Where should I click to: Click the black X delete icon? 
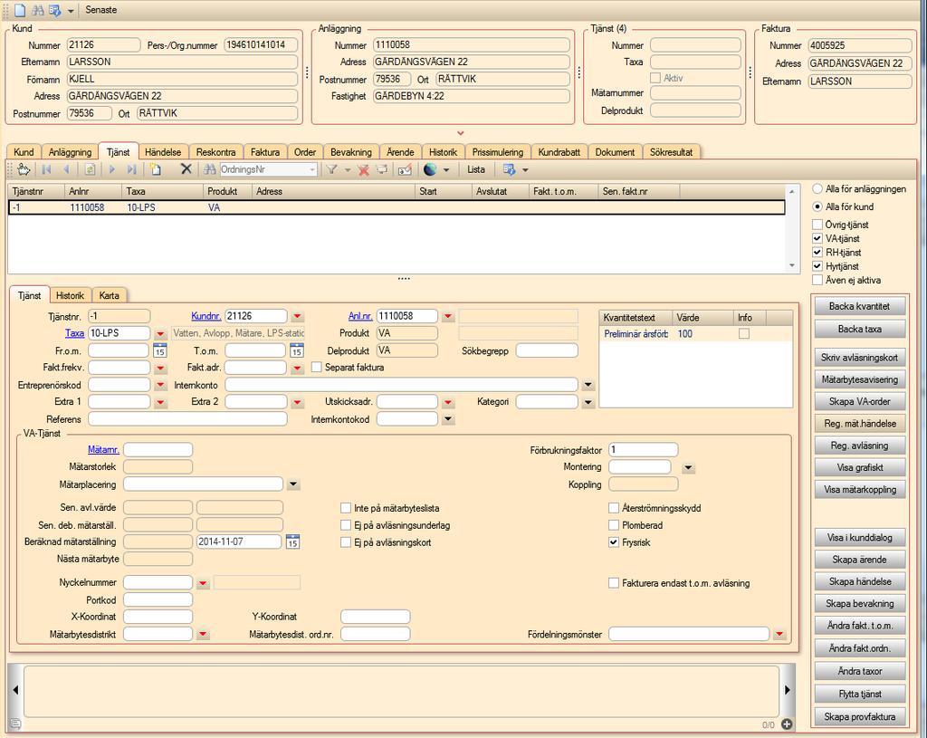186,169
